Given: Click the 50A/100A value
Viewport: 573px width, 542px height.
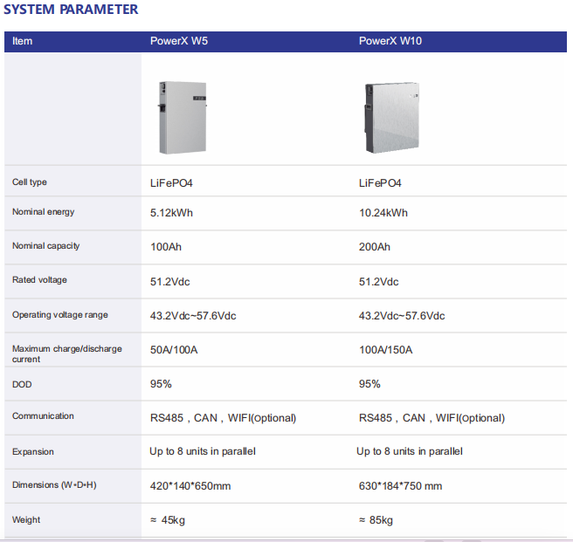Looking at the screenshot, I should [x=174, y=350].
